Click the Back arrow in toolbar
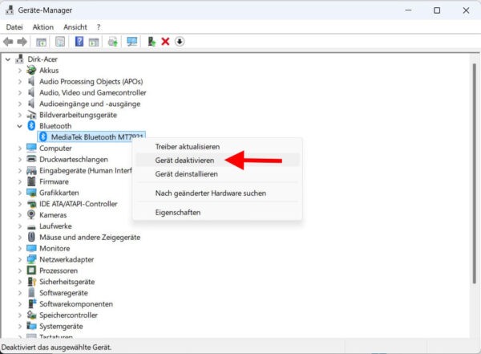 (8, 42)
